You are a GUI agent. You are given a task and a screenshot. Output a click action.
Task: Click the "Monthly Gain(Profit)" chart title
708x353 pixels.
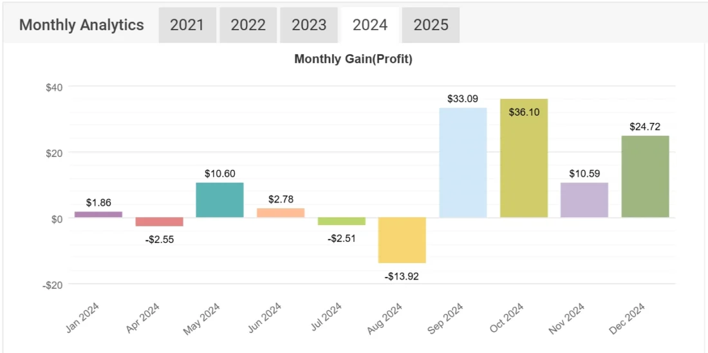[353, 59]
